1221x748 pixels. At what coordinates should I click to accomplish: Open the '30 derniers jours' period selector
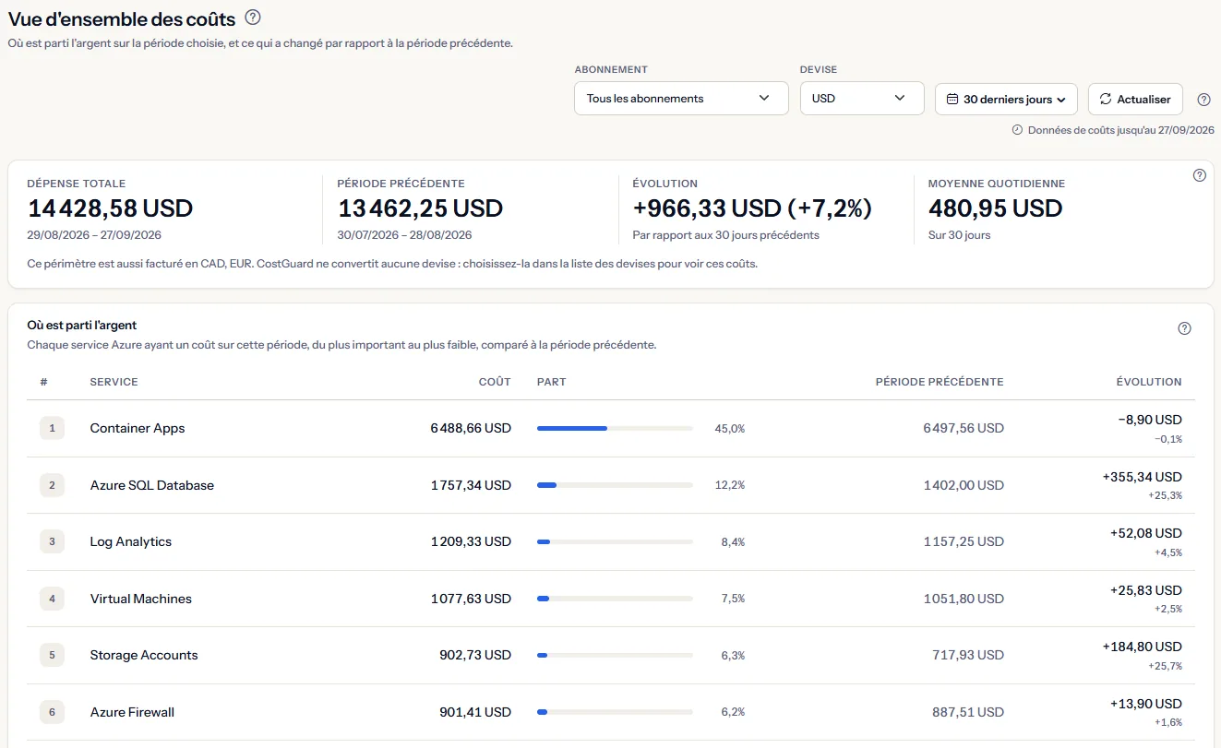tap(1007, 99)
